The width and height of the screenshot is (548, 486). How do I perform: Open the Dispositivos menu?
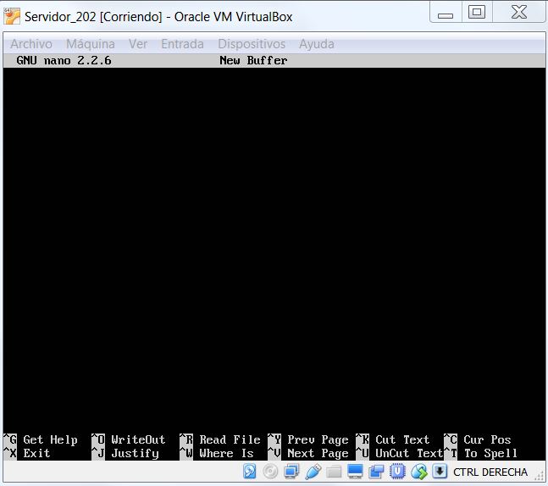pos(252,44)
